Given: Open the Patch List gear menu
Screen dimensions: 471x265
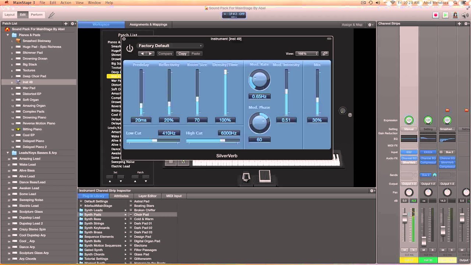Looking at the screenshot, I should tap(73, 24).
